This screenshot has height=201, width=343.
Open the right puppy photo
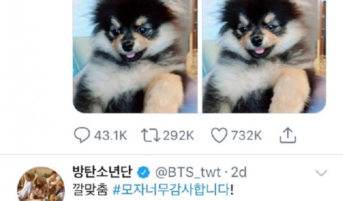(264, 56)
